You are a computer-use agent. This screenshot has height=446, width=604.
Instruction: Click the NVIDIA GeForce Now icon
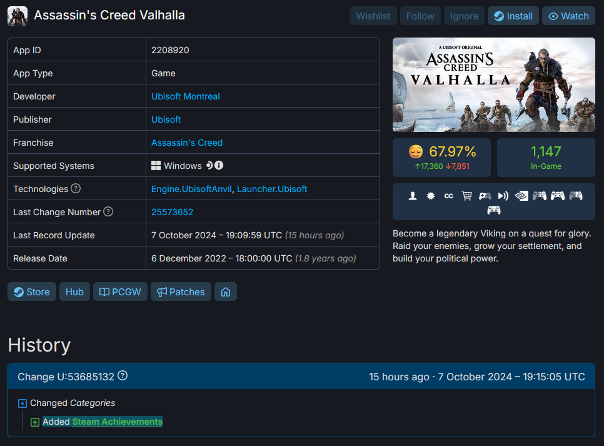click(x=521, y=196)
